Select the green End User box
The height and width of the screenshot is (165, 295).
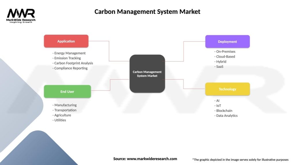67,92
